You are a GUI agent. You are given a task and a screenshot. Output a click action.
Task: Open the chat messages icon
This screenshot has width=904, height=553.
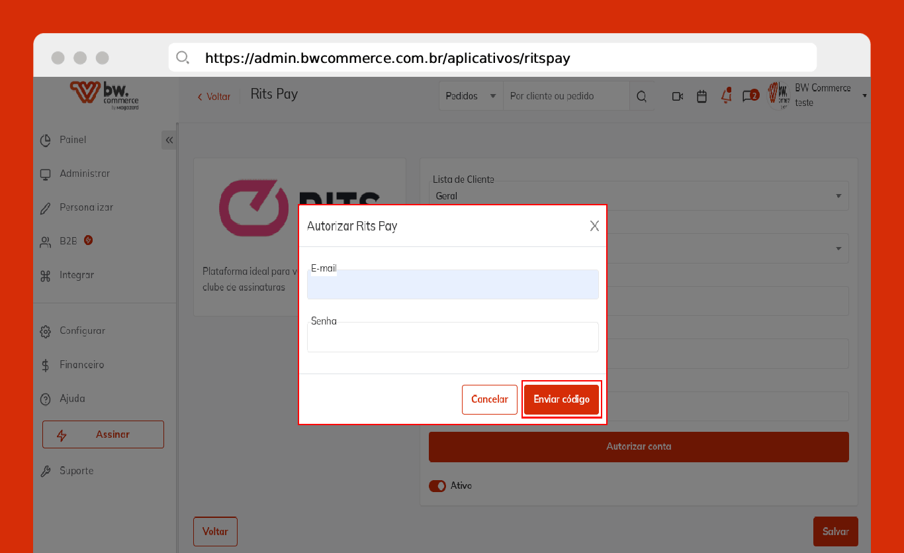point(750,96)
